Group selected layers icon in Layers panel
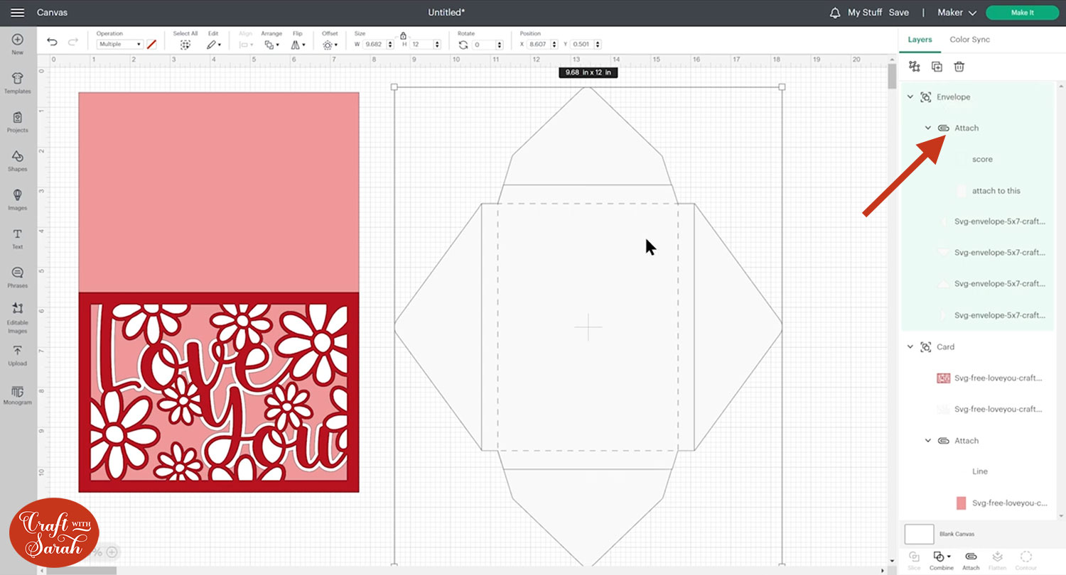Screen dimensions: 1066x575 pos(915,67)
